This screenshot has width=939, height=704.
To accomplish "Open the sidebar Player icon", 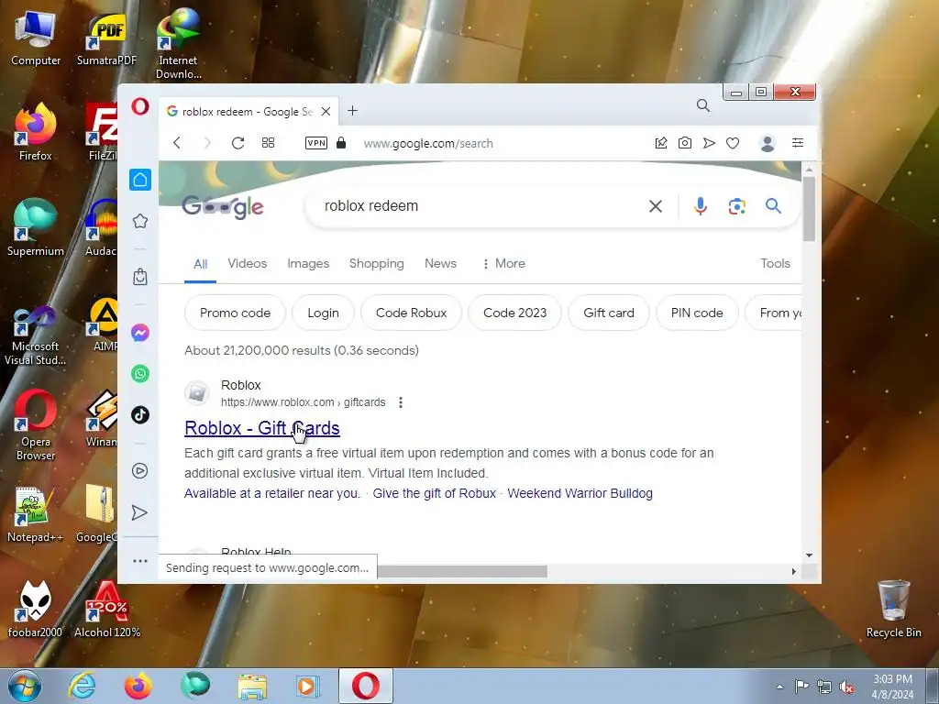I will tap(140, 470).
